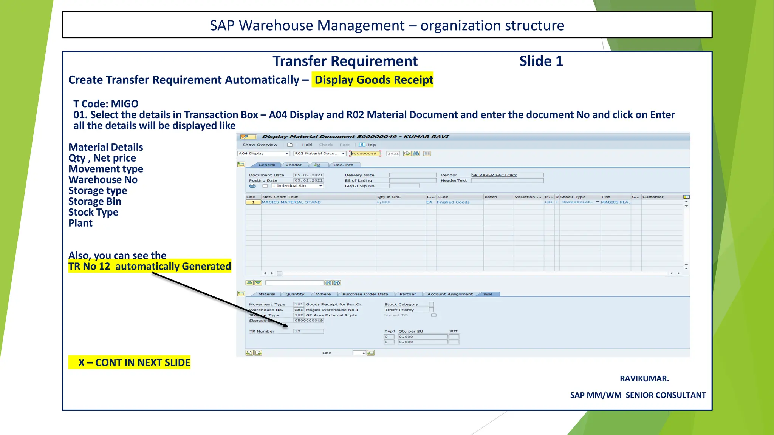The width and height of the screenshot is (774, 435).
Task: Click the table column configuration icon
Action: pos(686,197)
